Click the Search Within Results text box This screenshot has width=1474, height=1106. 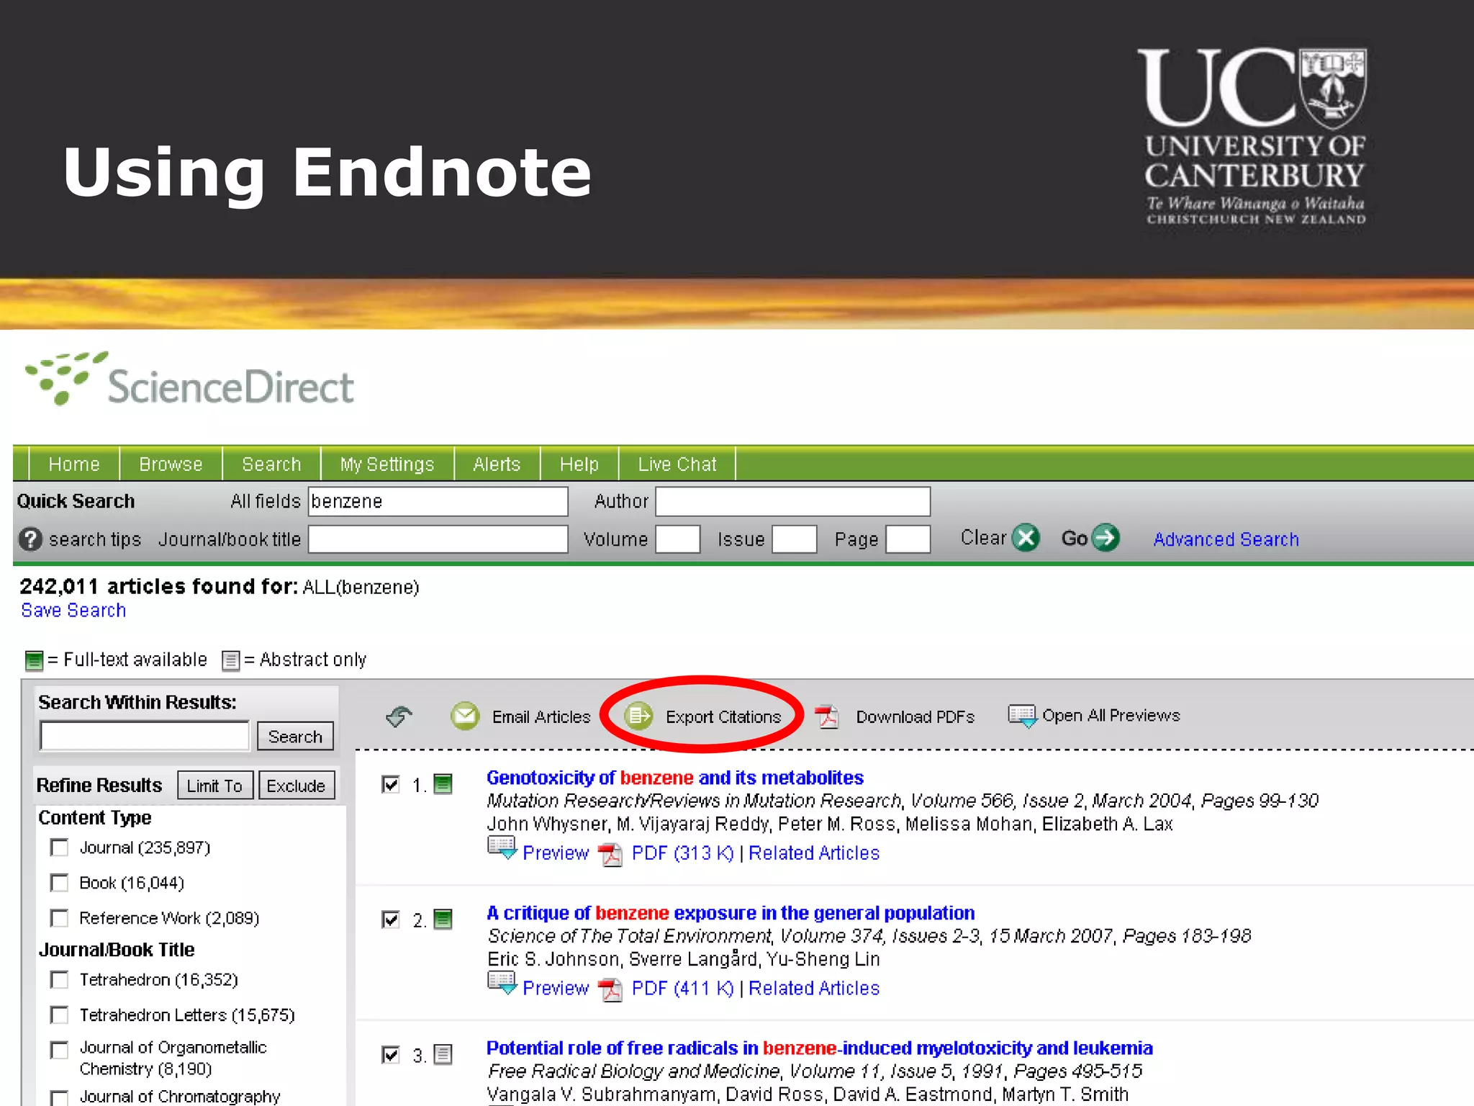[145, 736]
